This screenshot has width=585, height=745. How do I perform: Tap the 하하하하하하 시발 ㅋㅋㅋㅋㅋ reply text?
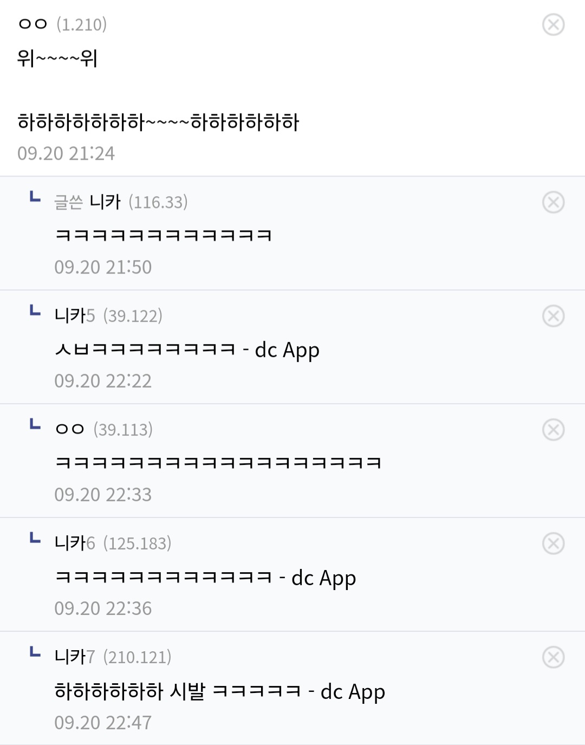click(x=178, y=691)
